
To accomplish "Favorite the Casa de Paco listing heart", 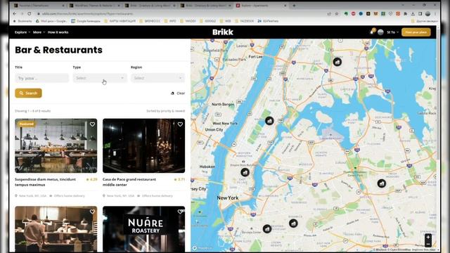I will click(180, 124).
